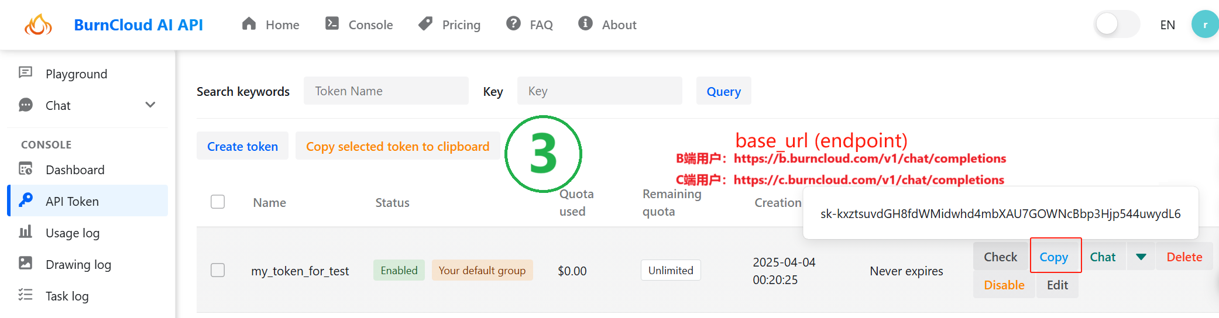Open the Home nav item

tap(270, 25)
